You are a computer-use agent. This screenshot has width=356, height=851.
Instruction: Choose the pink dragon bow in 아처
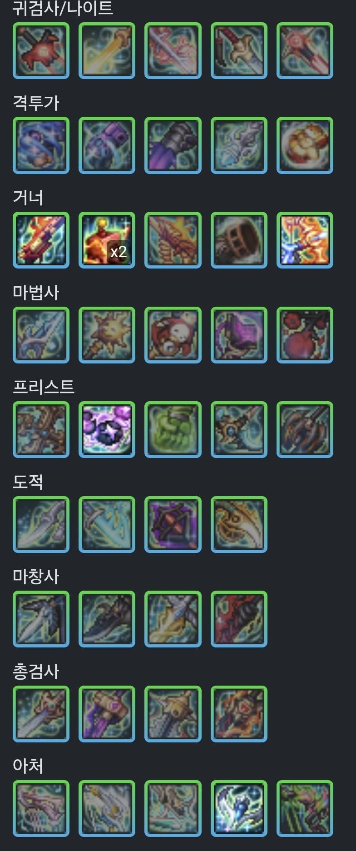pos(41,808)
